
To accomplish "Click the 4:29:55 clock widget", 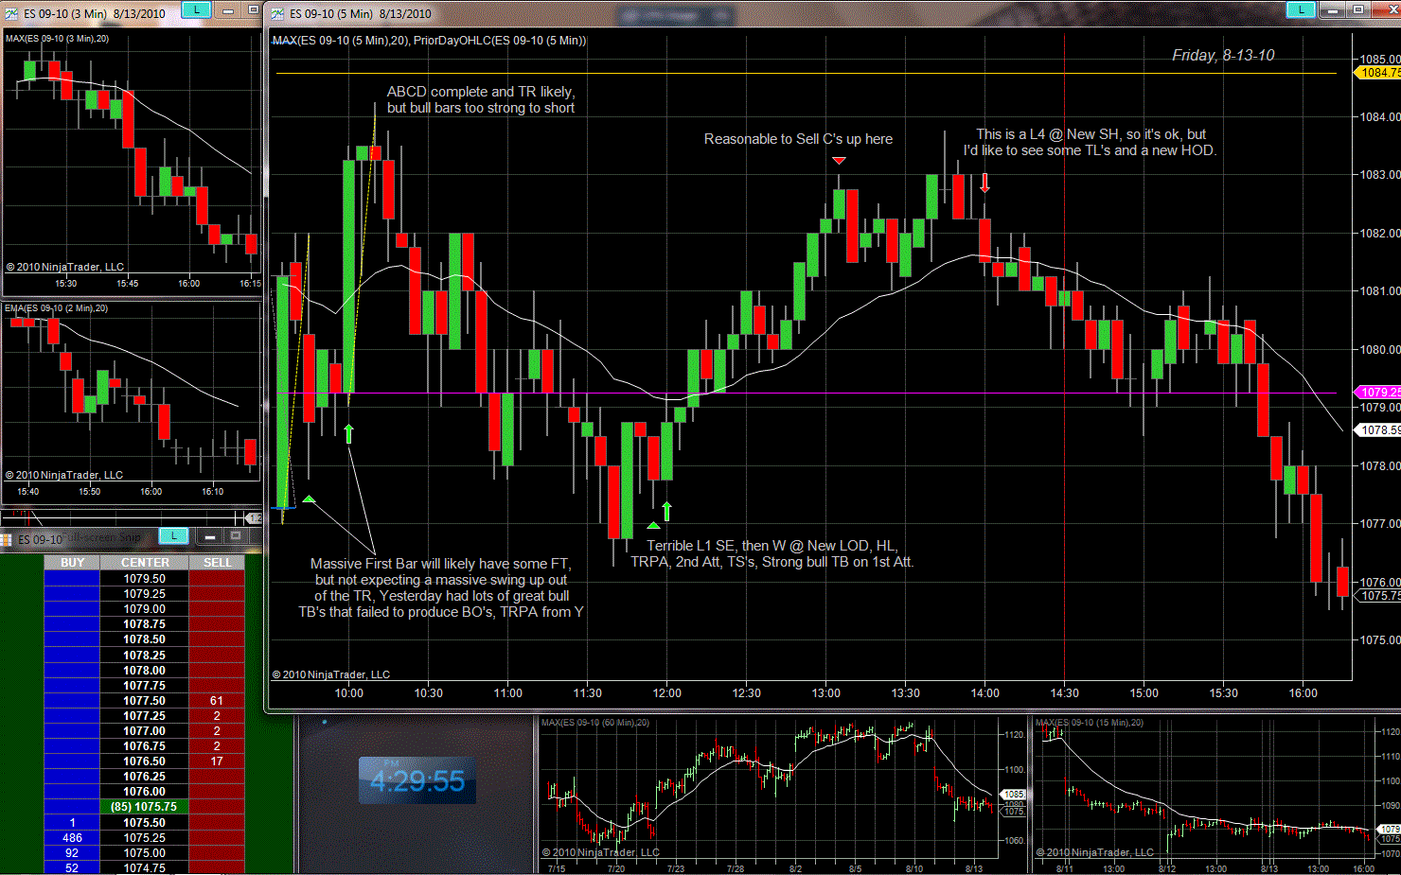I will click(417, 780).
